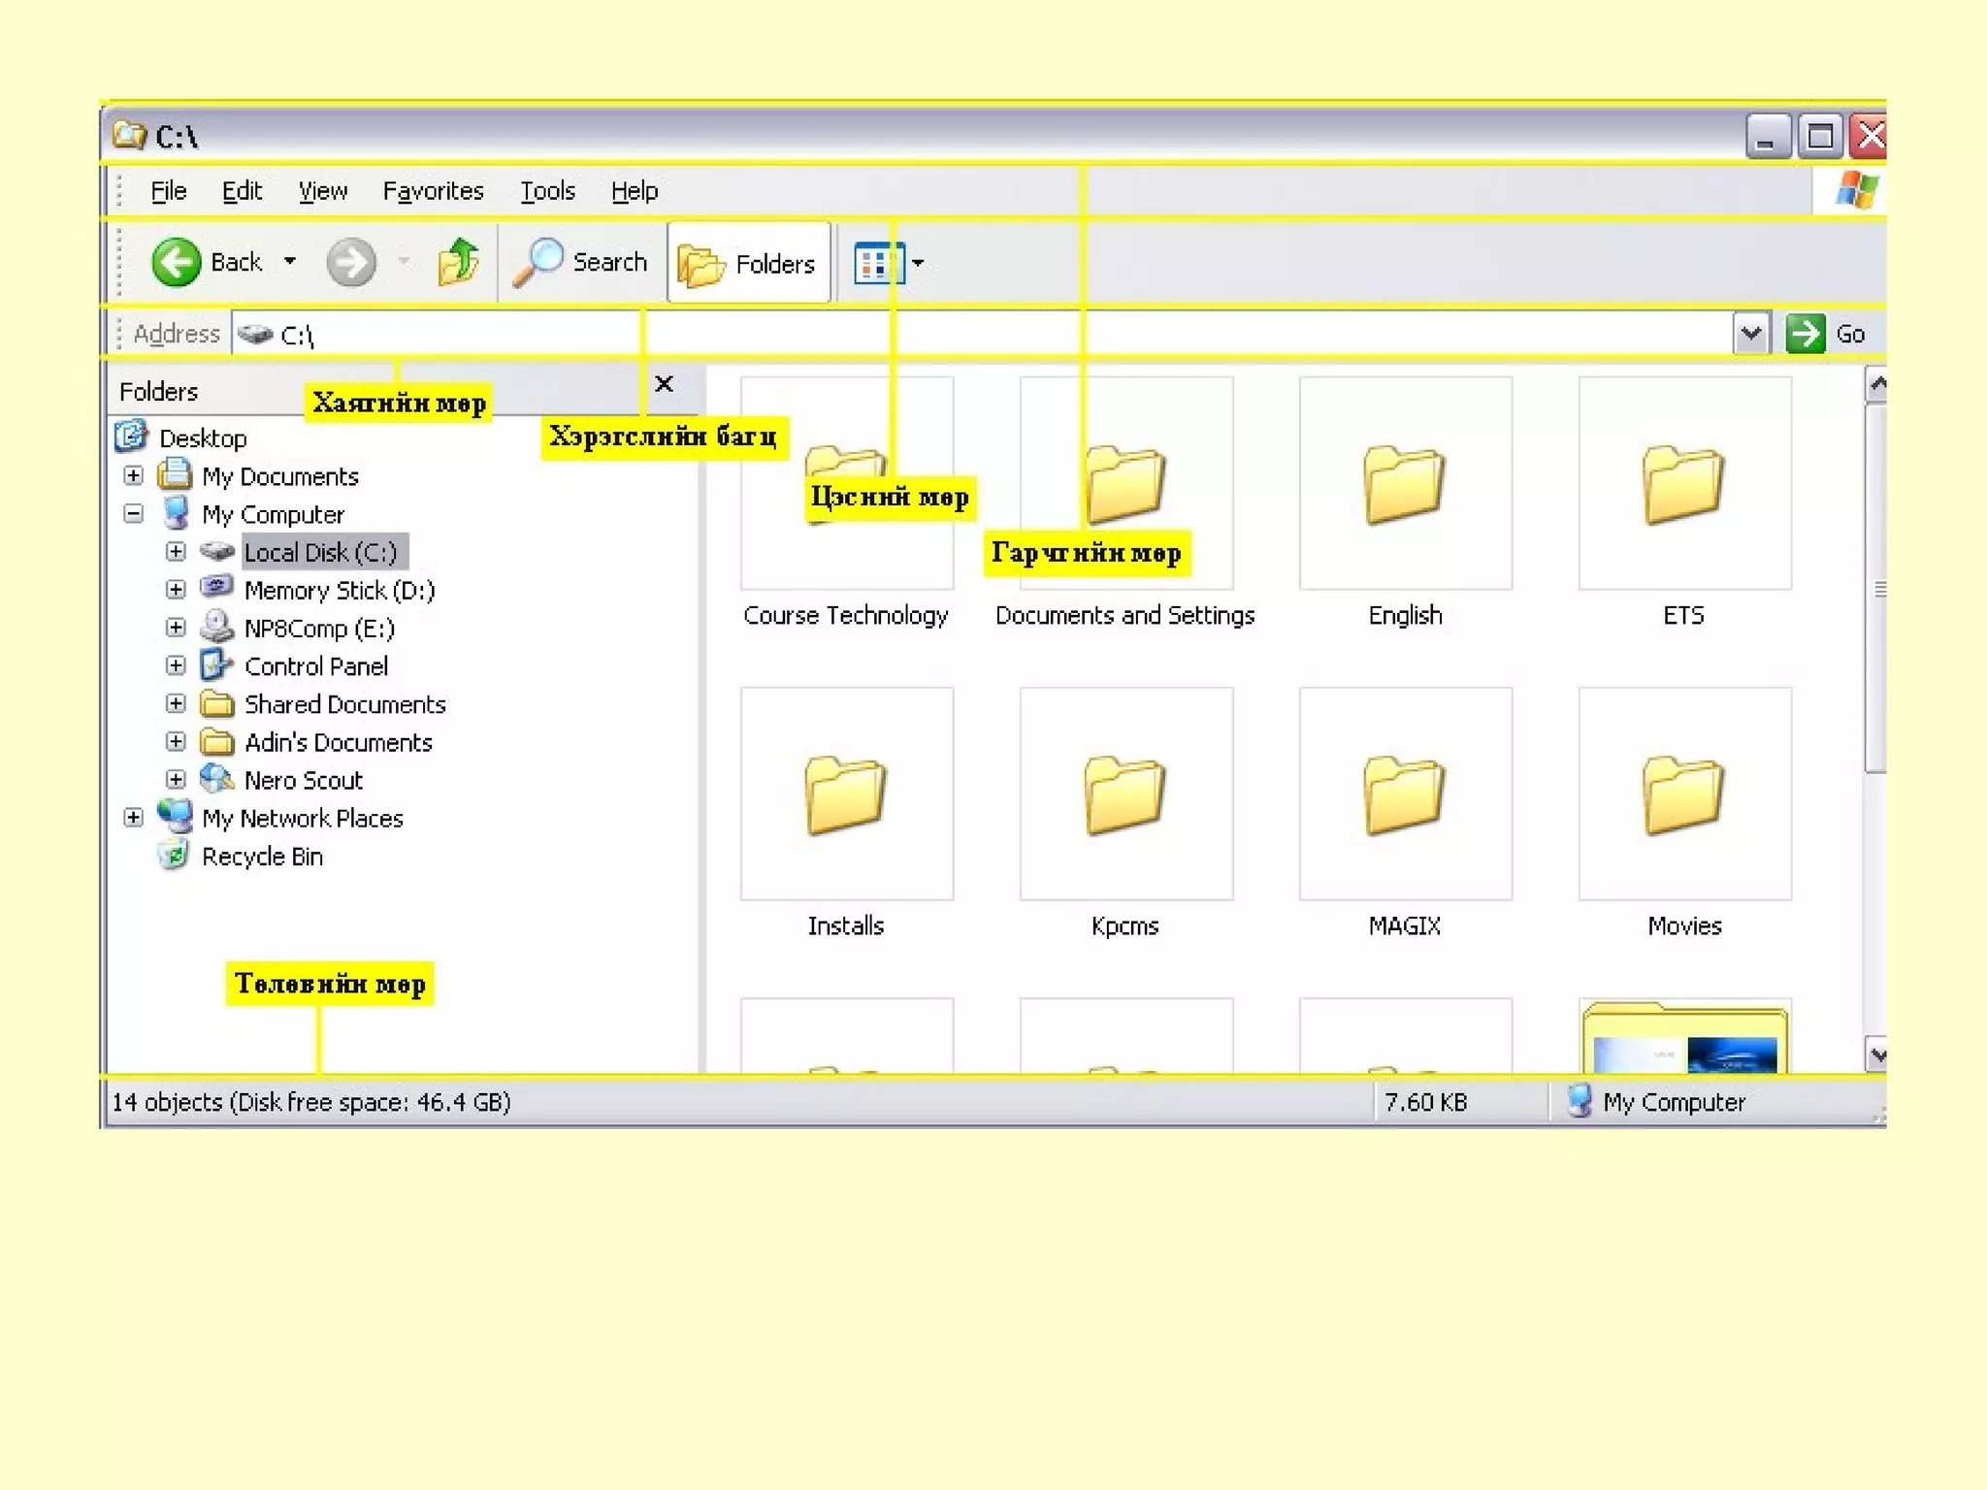The image size is (1987, 1490).
Task: Click the green Back arrow icon
Action: tap(176, 262)
